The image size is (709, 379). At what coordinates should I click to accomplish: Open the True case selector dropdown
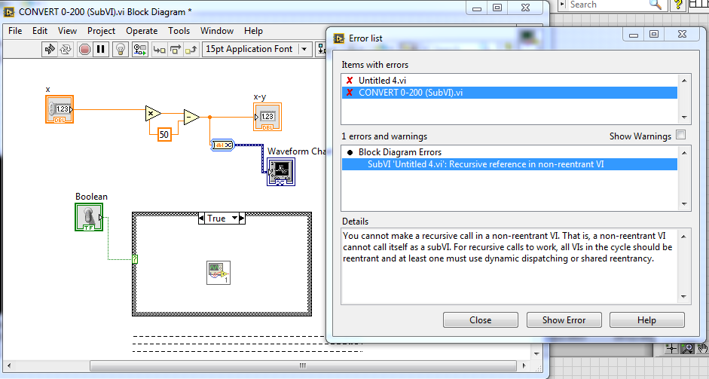[x=234, y=218]
